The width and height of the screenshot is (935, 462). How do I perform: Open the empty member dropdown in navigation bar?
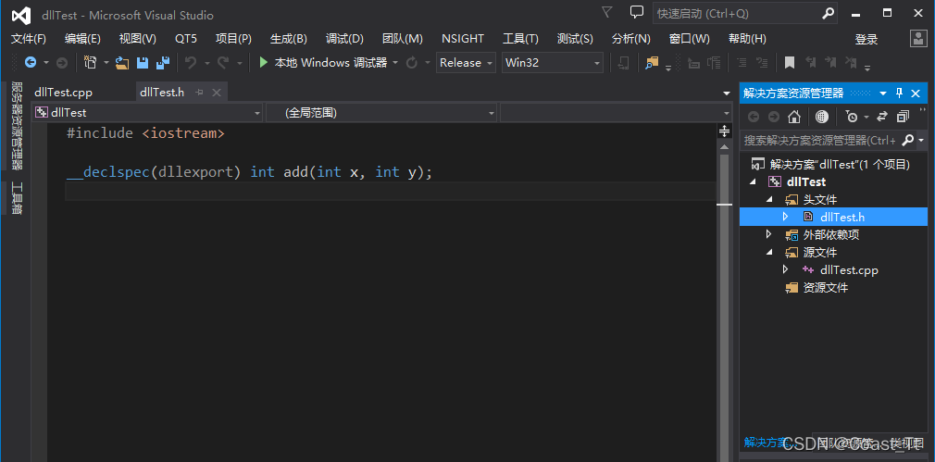616,112
